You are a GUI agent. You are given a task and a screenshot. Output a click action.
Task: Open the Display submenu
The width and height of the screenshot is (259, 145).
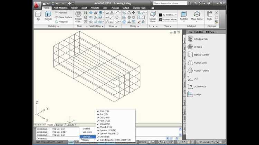point(88,140)
